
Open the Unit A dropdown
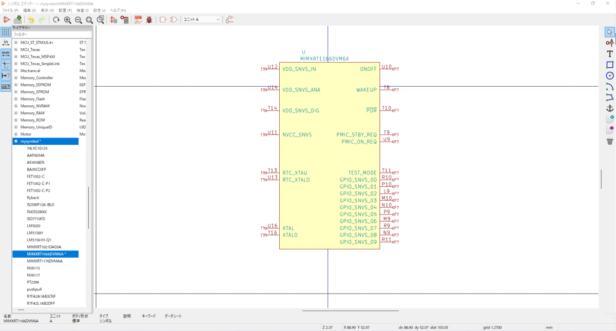click(x=202, y=20)
